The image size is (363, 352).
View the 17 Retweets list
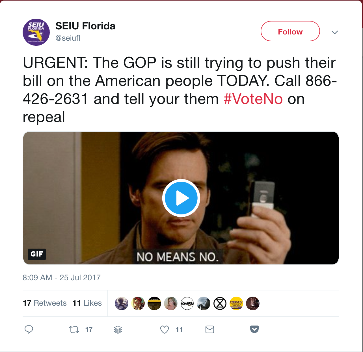45,303
